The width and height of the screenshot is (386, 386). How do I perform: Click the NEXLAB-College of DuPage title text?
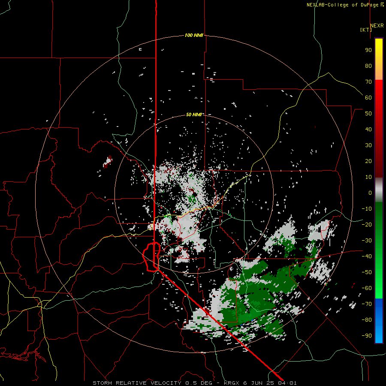click(342, 5)
